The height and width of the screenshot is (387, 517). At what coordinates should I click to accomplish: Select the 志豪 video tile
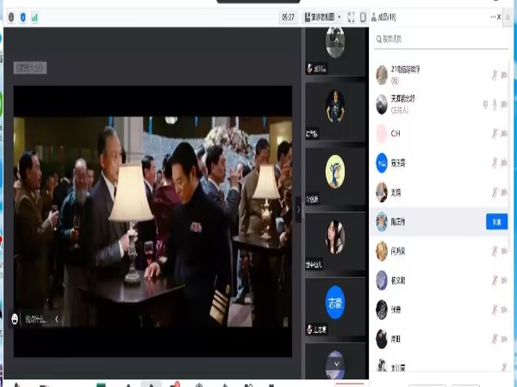(x=335, y=306)
